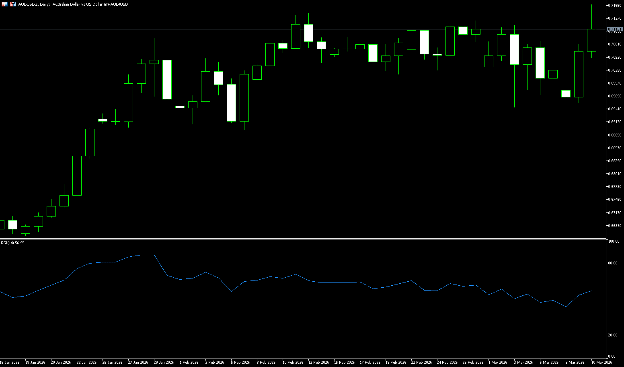Click the RSI 100.00 scale label
Screen dimensions: 624x367
coord(614,241)
